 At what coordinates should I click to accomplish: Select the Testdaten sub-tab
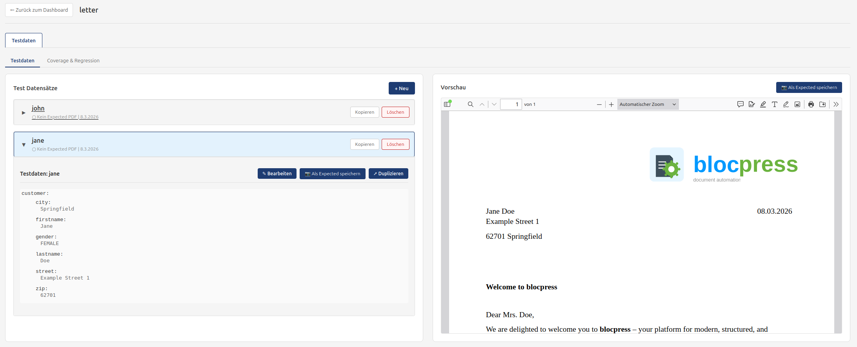22,60
